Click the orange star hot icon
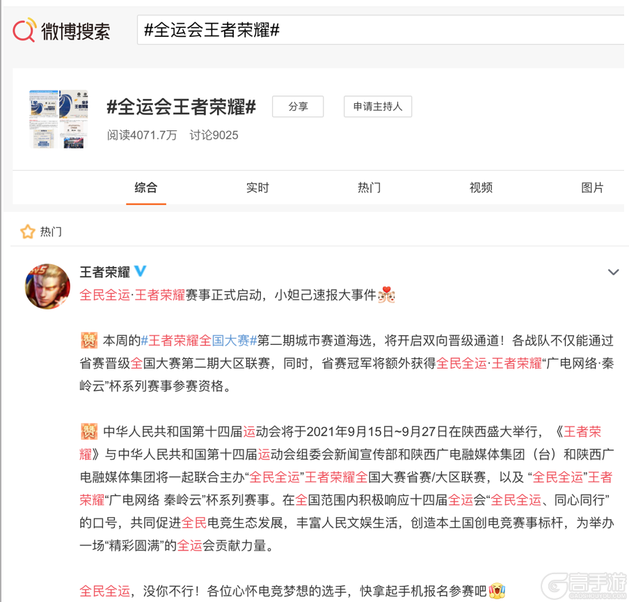Image resolution: width=629 pixels, height=602 pixels. pos(28,232)
